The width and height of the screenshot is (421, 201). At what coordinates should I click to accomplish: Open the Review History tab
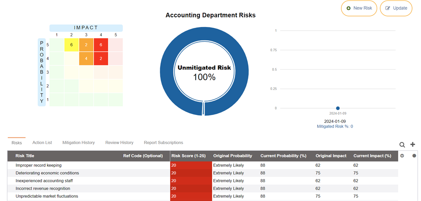point(119,143)
